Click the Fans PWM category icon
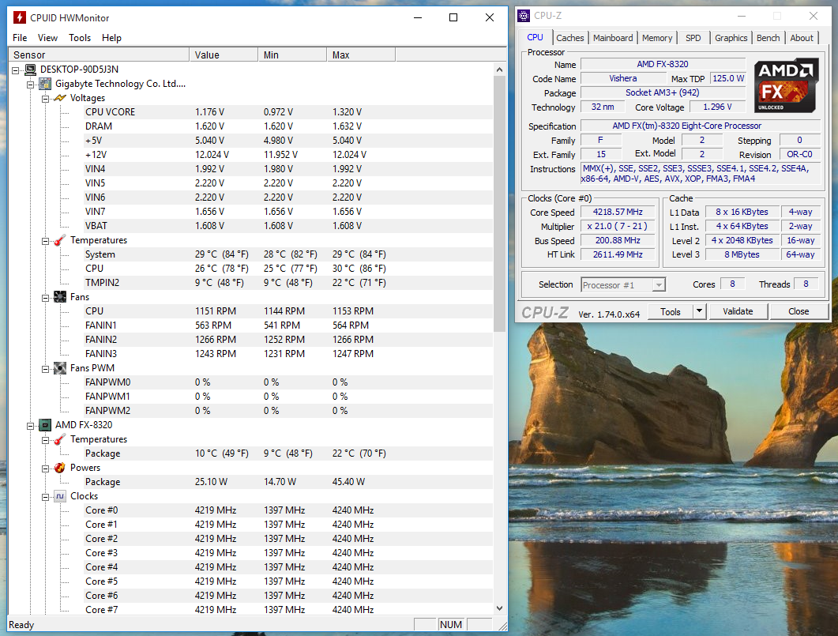 pyautogui.click(x=60, y=368)
